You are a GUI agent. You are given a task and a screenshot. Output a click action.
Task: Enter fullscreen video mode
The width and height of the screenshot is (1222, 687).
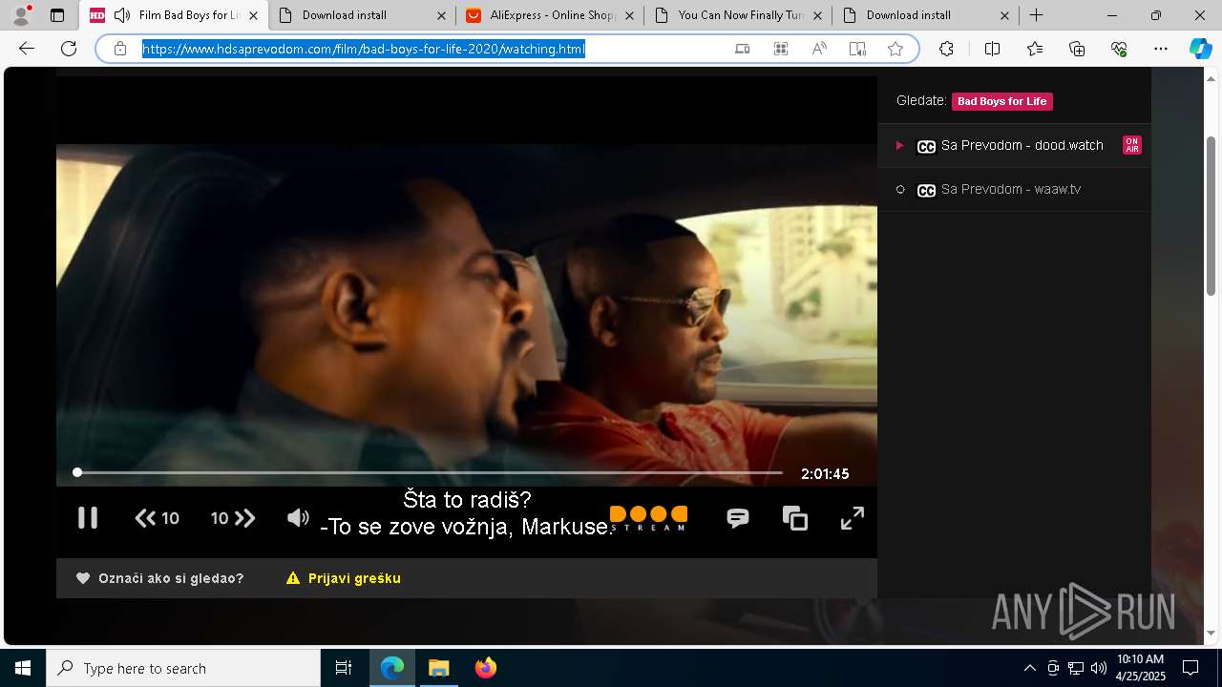(x=853, y=518)
